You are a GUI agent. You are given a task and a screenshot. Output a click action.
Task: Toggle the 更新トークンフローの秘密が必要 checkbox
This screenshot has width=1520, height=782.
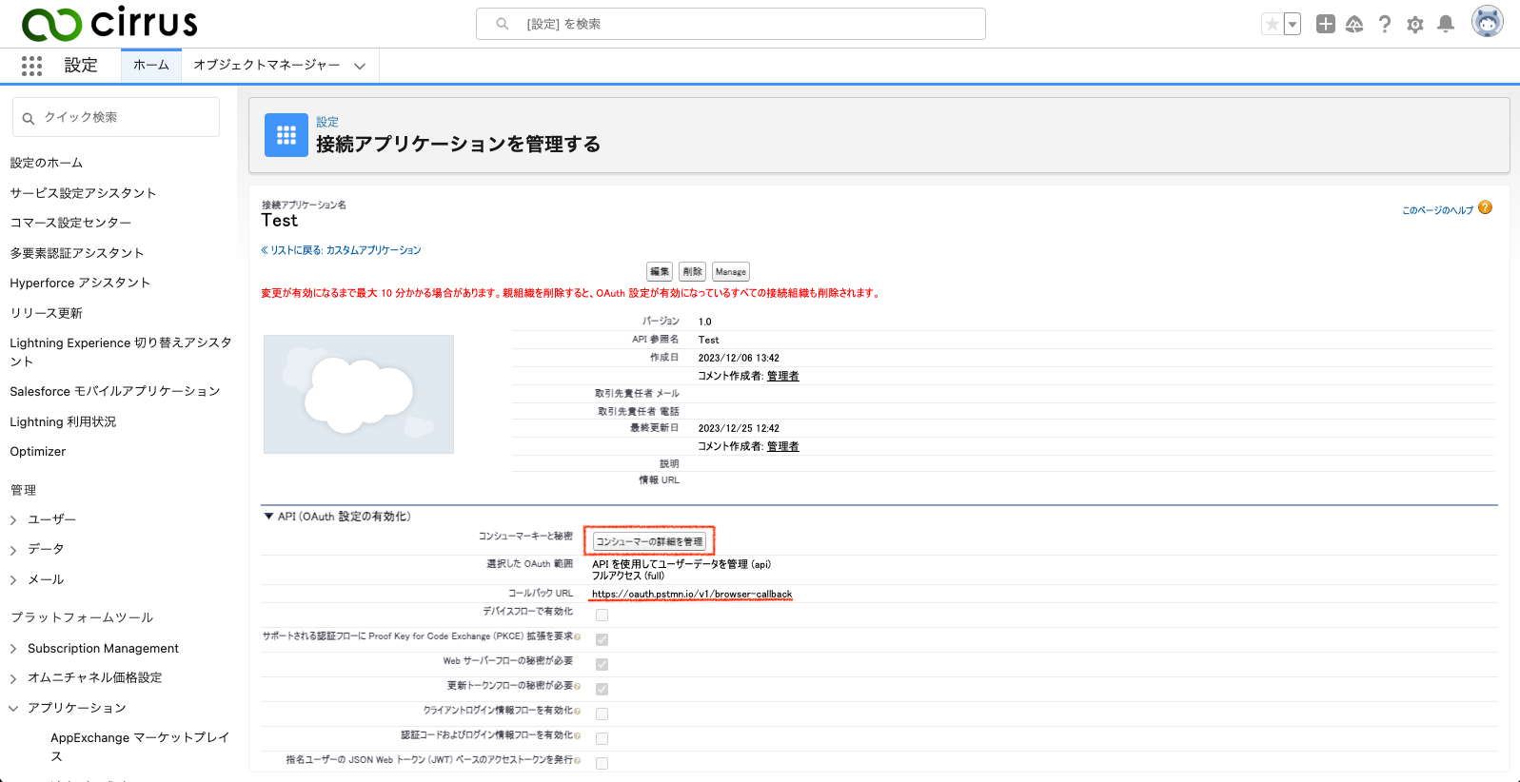(x=602, y=689)
